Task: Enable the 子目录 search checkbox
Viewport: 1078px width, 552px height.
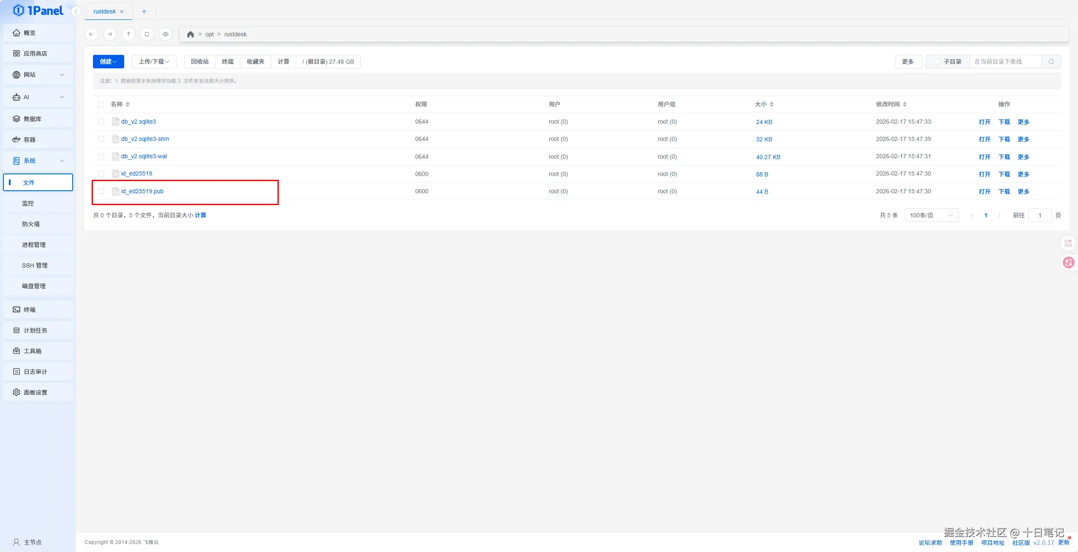Action: click(937, 62)
